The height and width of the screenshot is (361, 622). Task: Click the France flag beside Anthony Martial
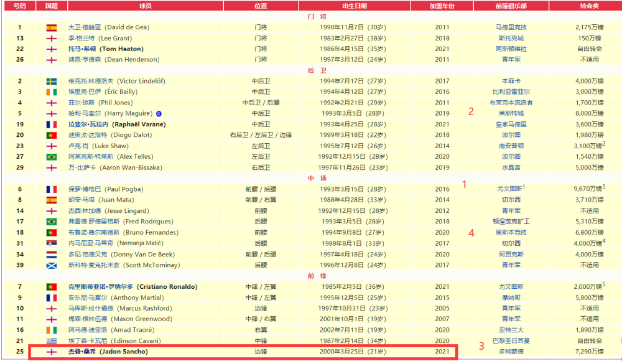(52, 298)
